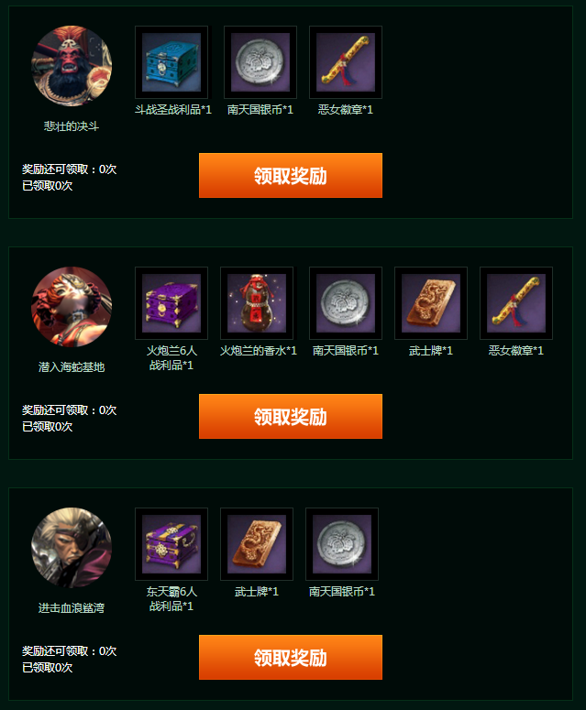Click the 火炮兰的香水 gourd bottle icon
Image resolution: width=586 pixels, height=710 pixels.
257,303
